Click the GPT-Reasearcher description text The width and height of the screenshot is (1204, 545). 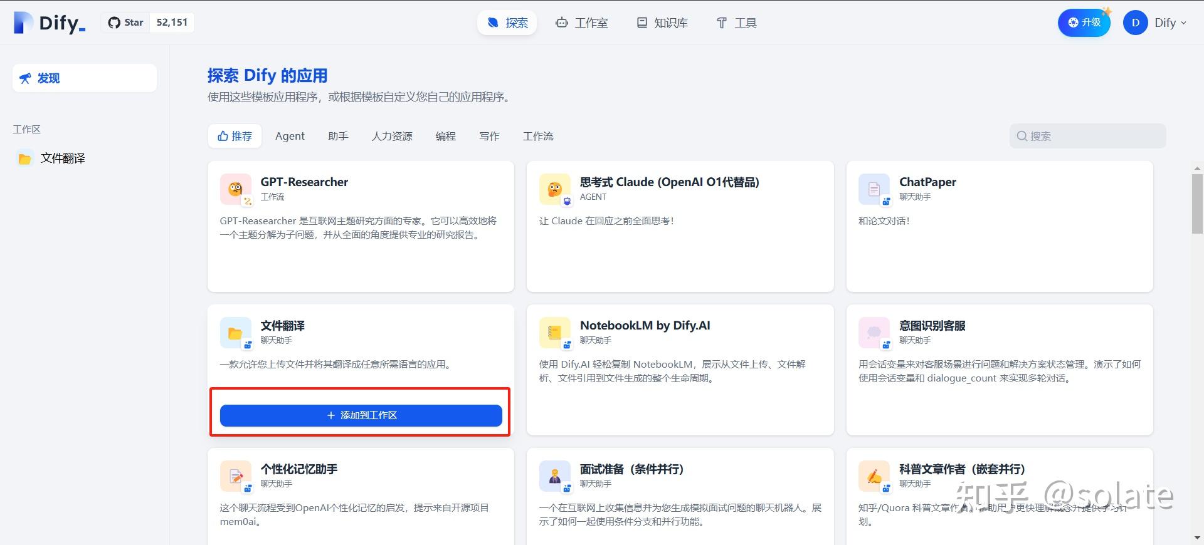(358, 228)
